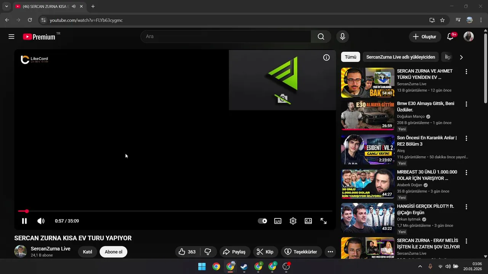The width and height of the screenshot is (488, 274).
Task: Share the video via Paylaş
Action: (x=234, y=252)
